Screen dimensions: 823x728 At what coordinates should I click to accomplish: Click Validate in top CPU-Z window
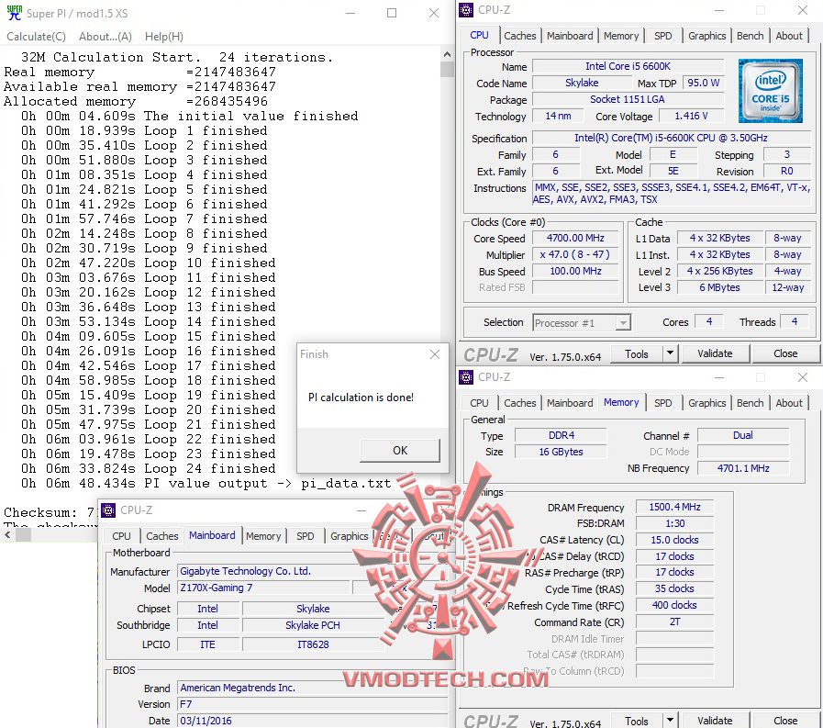pos(715,354)
